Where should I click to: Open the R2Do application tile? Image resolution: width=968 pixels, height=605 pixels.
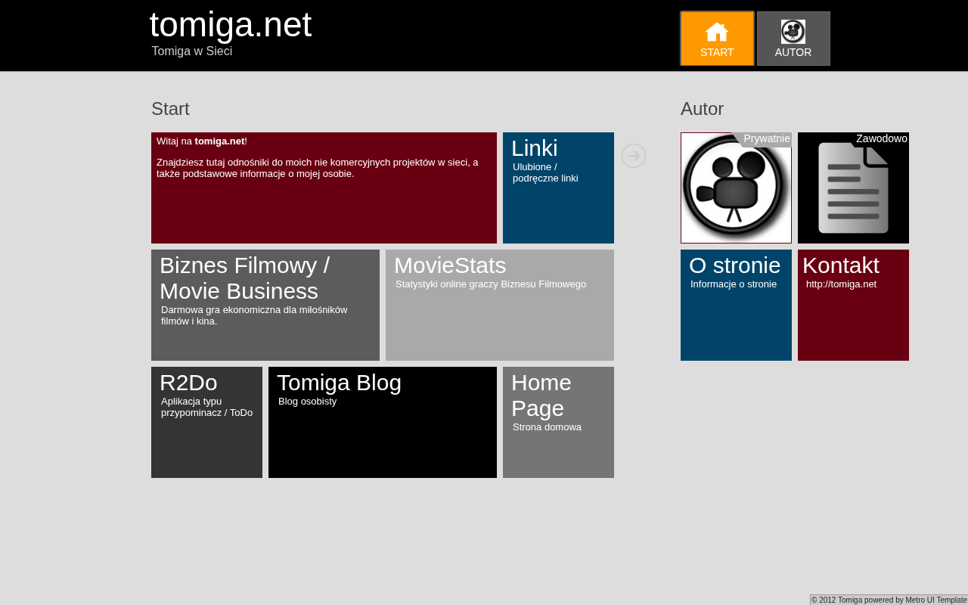206,422
